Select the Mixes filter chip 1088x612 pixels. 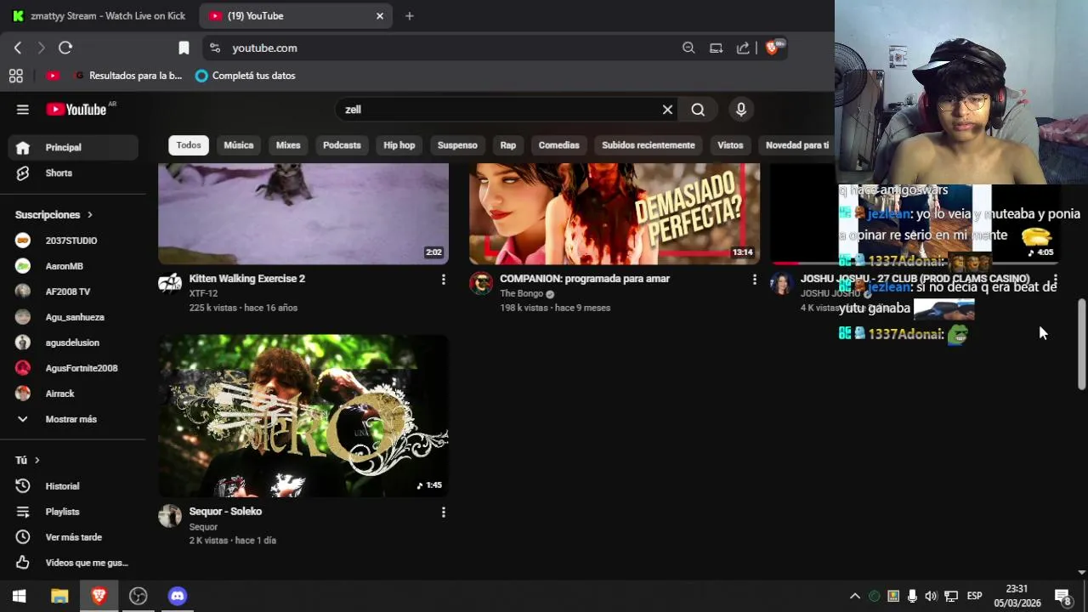(x=288, y=145)
